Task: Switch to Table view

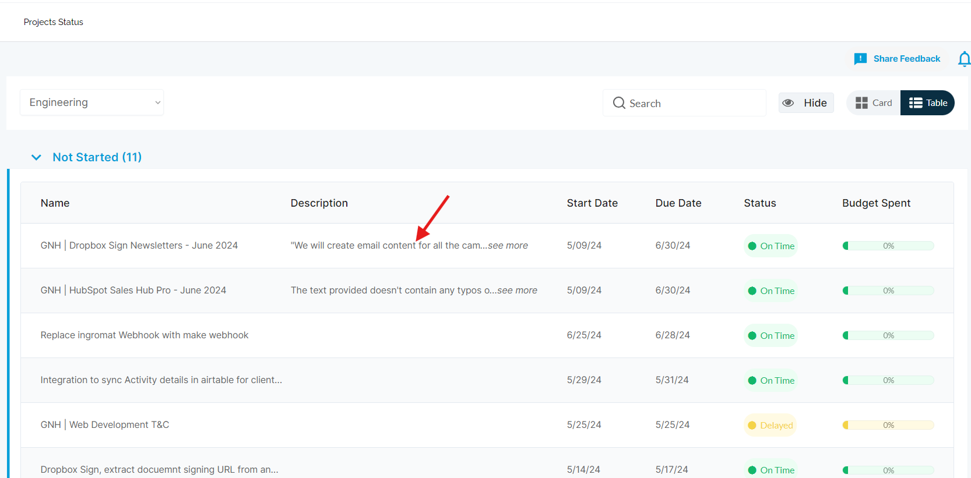Action: click(927, 103)
